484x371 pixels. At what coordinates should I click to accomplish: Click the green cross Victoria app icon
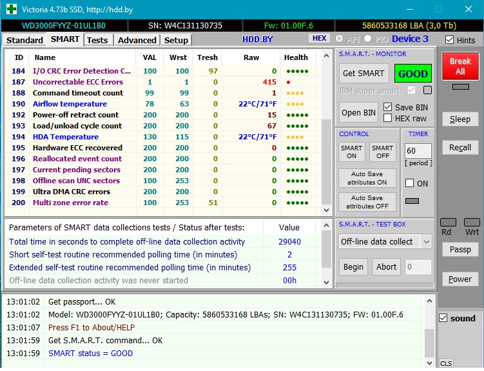click(12, 9)
